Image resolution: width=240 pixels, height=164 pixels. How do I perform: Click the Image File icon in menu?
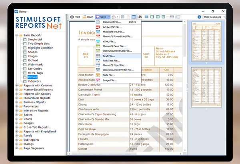[98, 80]
